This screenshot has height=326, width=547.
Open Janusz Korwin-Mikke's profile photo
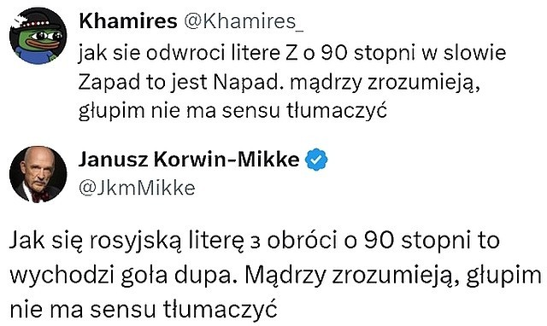click(38, 174)
